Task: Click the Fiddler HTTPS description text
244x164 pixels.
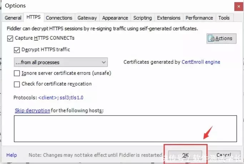Action: click(103, 29)
